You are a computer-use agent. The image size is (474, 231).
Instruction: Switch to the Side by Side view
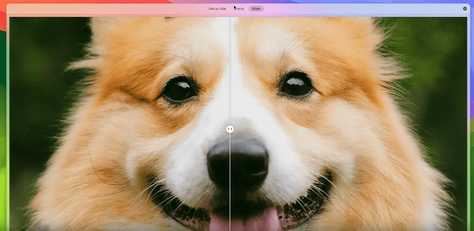point(217,9)
